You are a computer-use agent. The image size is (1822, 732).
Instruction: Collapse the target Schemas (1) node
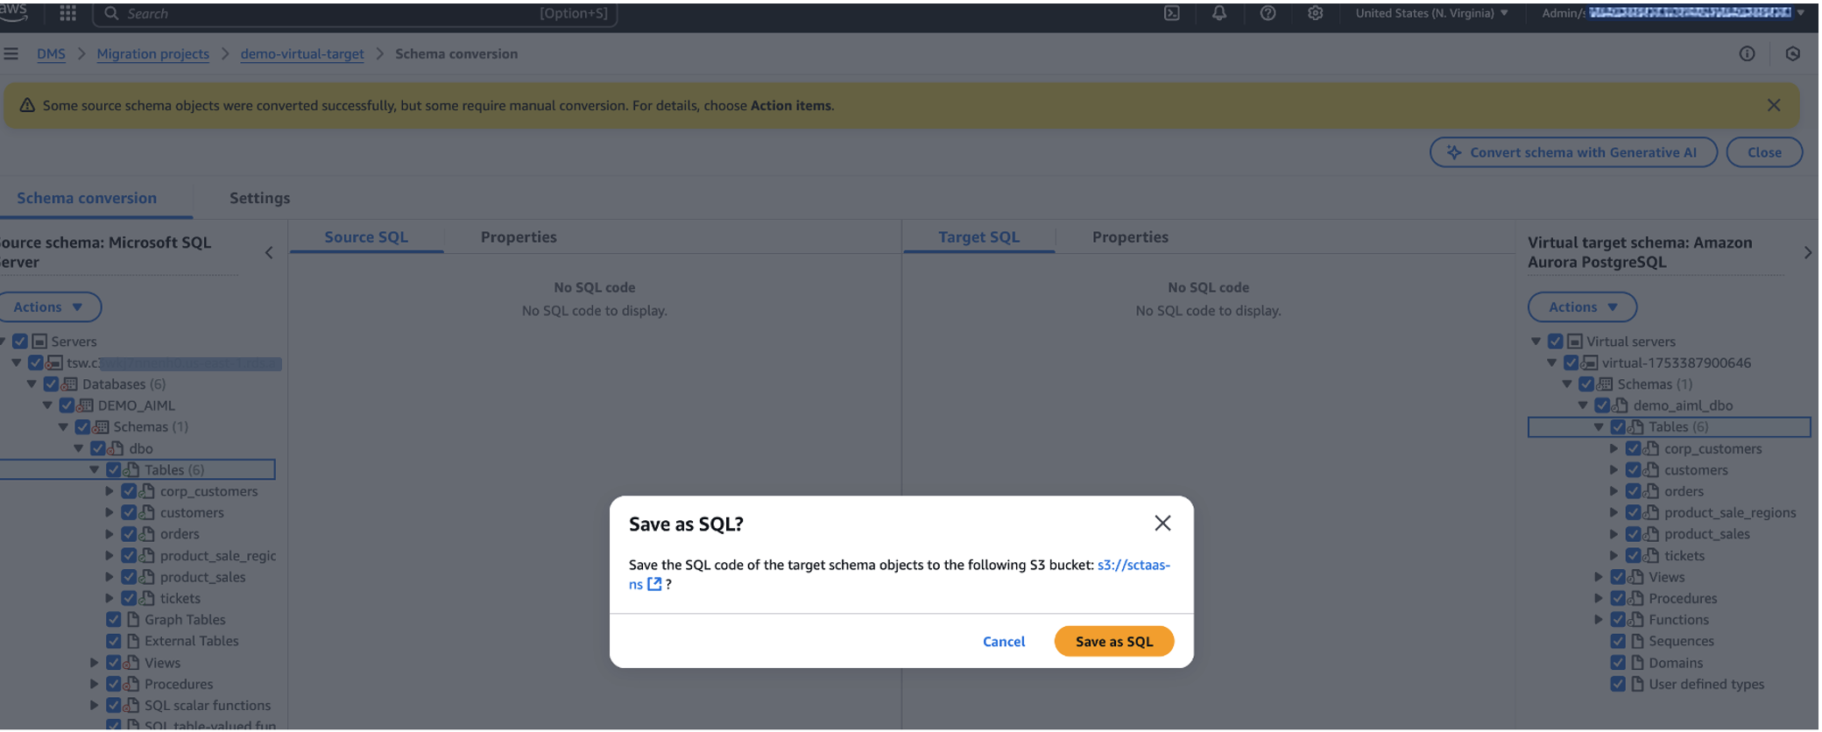click(1568, 384)
